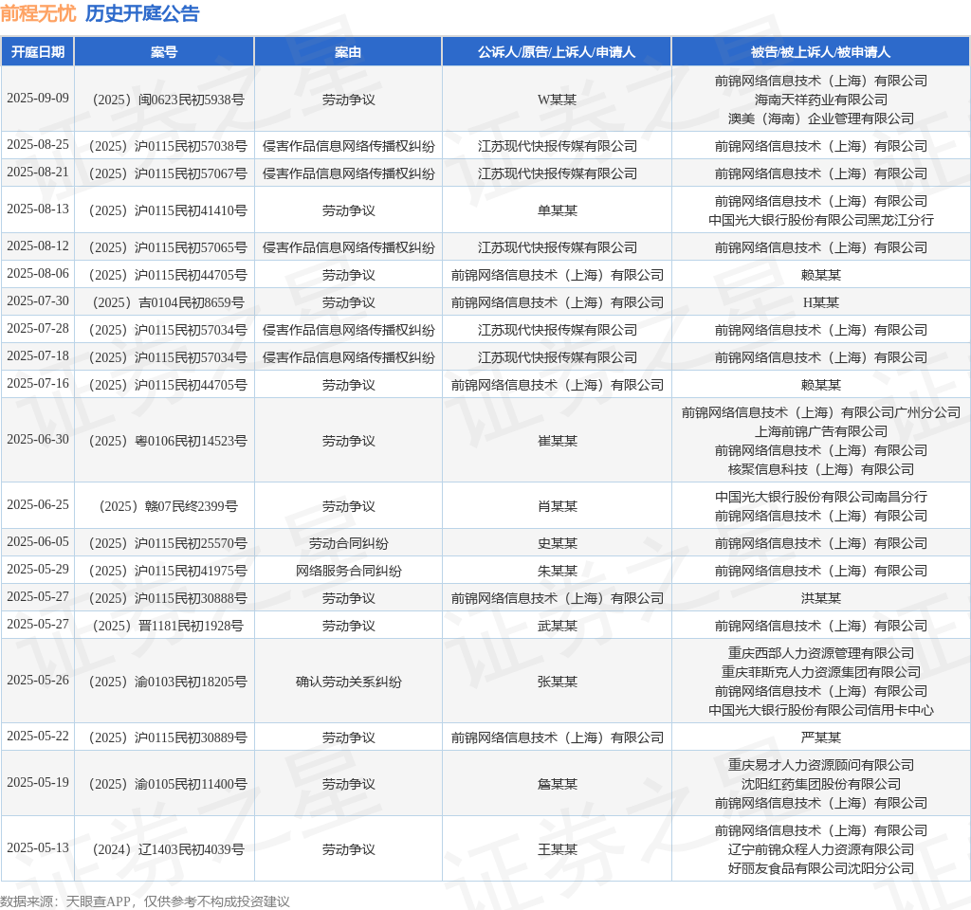Screen dimensions: 971x910
Task: Click defendant 核聚信息科技（上海）有限公司
Action: tap(820, 470)
